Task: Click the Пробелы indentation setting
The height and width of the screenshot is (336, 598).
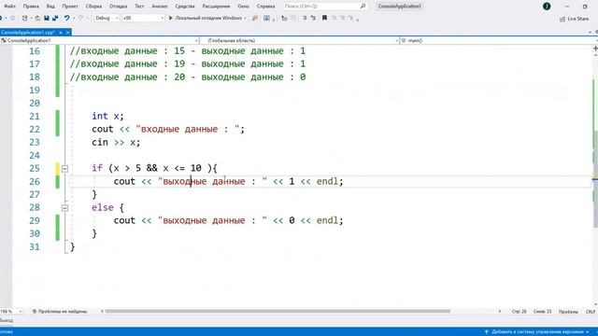Action: pyautogui.click(x=568, y=312)
